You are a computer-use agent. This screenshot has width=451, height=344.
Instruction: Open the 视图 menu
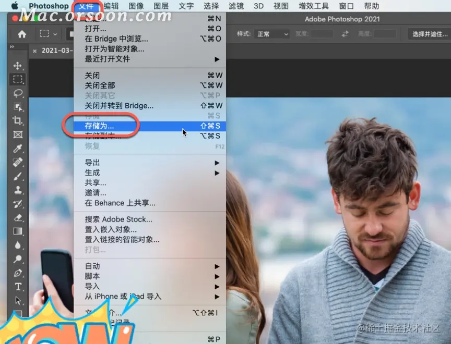pyautogui.click(x=281, y=6)
